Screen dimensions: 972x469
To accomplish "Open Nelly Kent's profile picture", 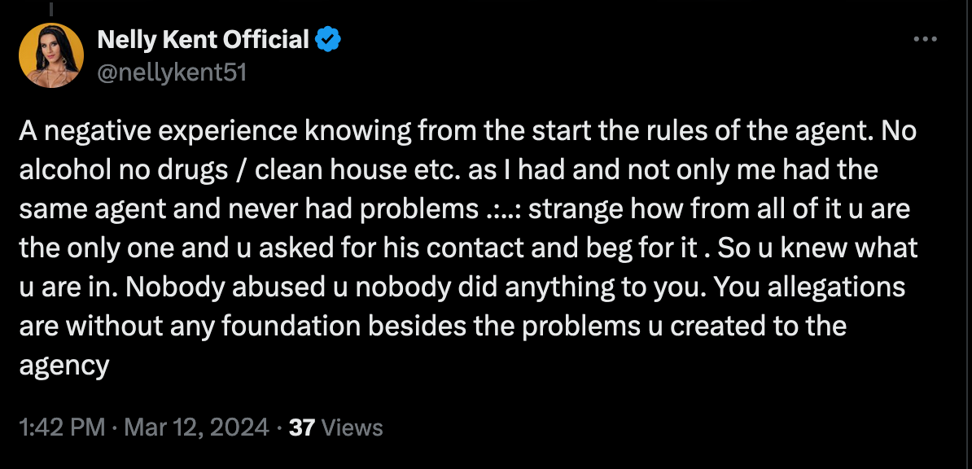I will (51, 55).
